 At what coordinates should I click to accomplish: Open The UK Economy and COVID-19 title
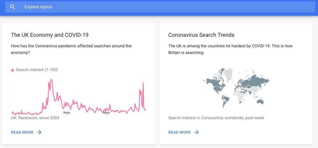(x=50, y=35)
